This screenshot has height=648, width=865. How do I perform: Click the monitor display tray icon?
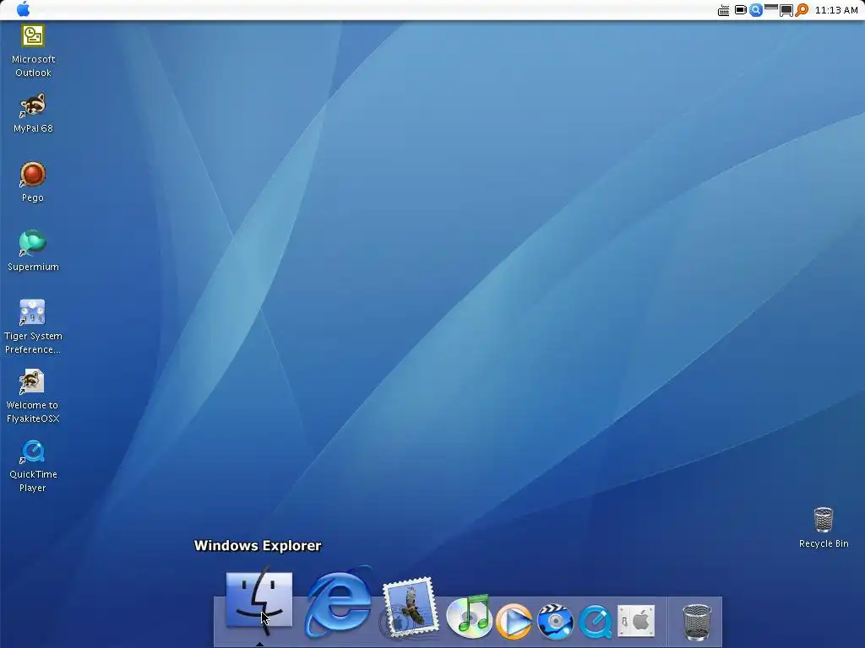(786, 11)
